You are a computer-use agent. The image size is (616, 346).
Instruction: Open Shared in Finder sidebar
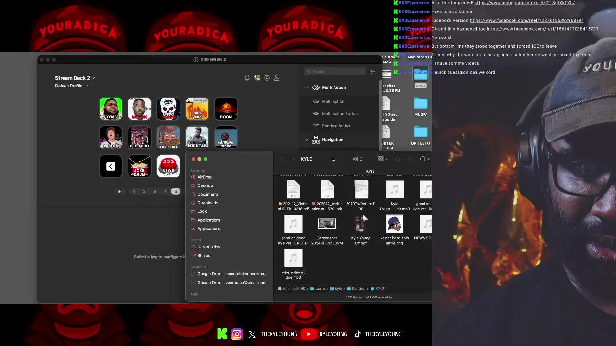(204, 256)
